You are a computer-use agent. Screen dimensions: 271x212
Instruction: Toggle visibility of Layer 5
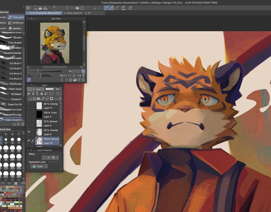(29, 115)
